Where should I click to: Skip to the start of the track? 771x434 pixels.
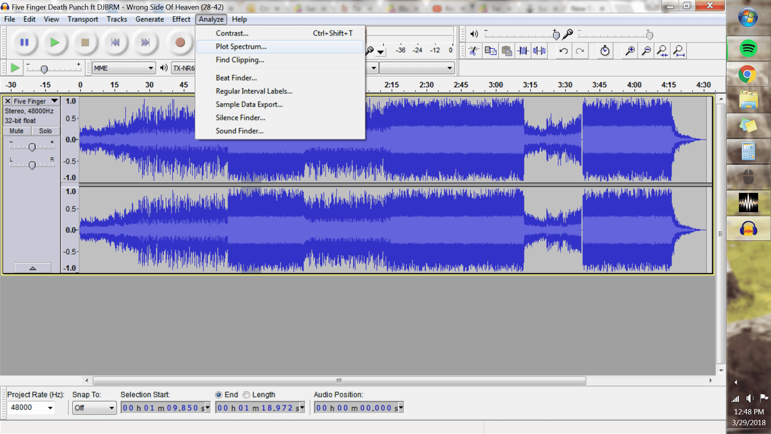pyautogui.click(x=115, y=42)
